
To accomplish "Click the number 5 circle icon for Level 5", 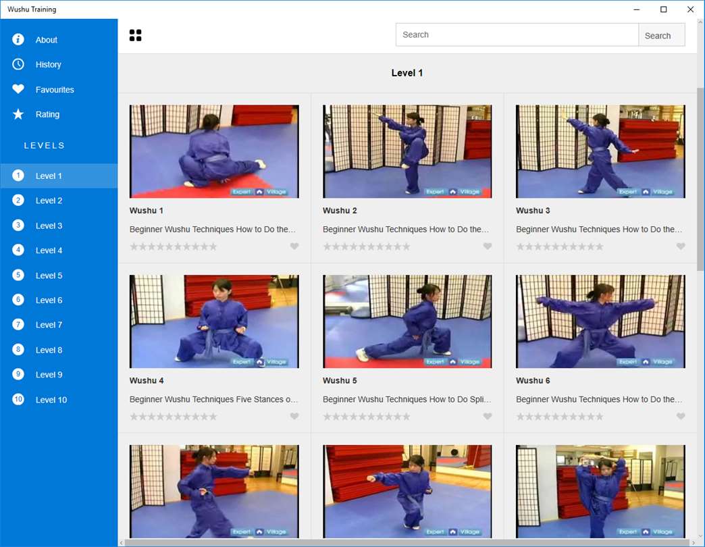I will [18, 275].
